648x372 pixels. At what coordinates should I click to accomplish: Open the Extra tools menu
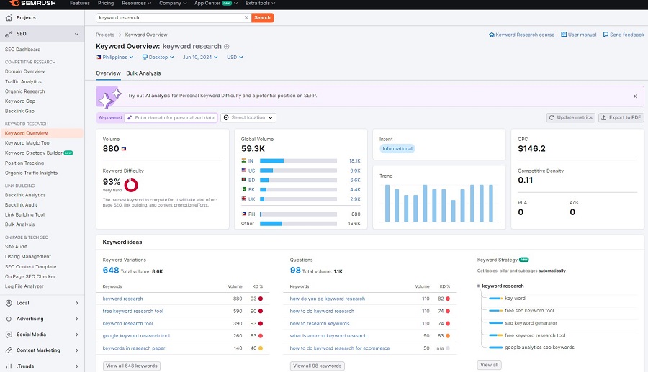pyautogui.click(x=260, y=4)
